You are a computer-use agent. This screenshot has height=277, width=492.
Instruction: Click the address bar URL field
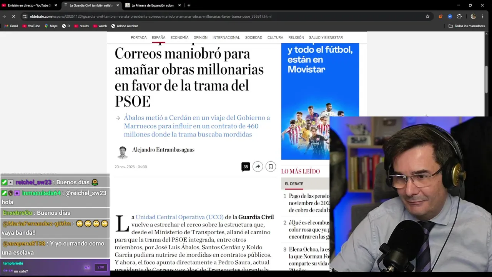(223, 17)
